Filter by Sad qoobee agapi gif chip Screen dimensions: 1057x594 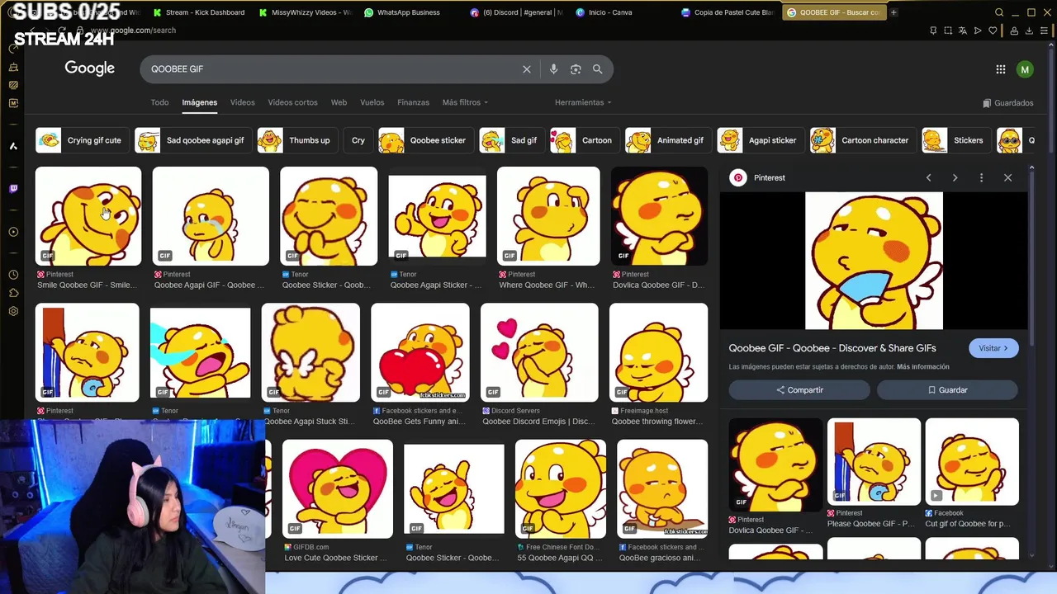pos(192,140)
